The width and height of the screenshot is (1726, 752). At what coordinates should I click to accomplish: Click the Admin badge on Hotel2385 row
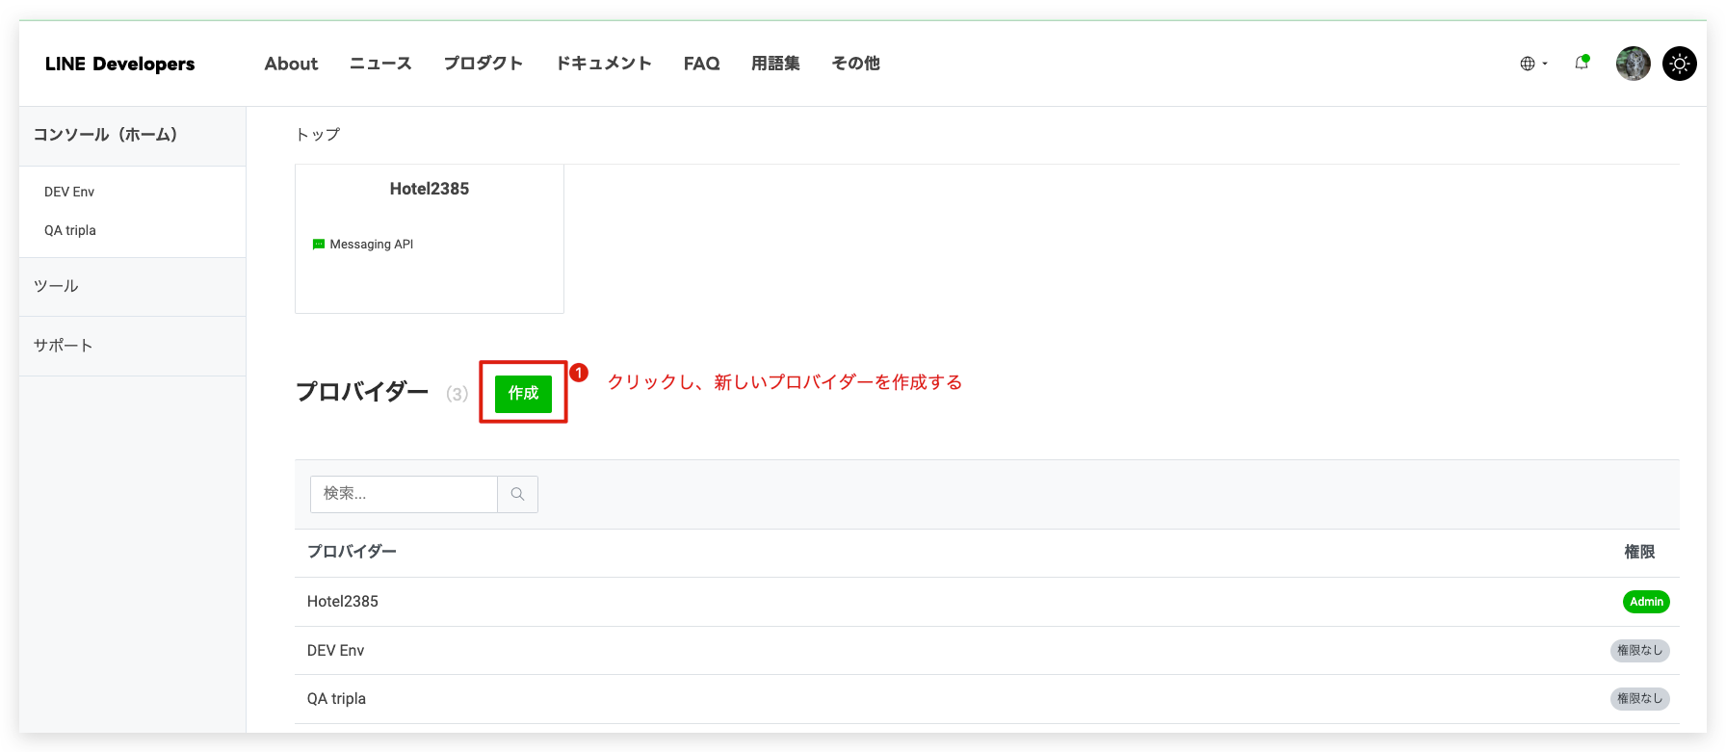point(1646,602)
